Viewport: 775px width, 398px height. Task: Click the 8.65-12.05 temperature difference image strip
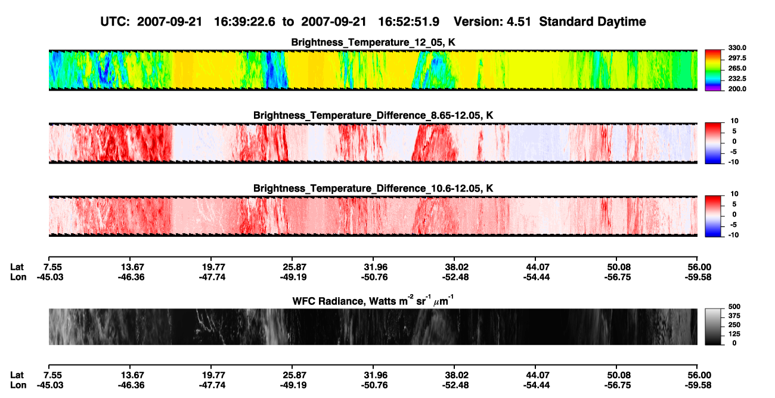tap(373, 143)
